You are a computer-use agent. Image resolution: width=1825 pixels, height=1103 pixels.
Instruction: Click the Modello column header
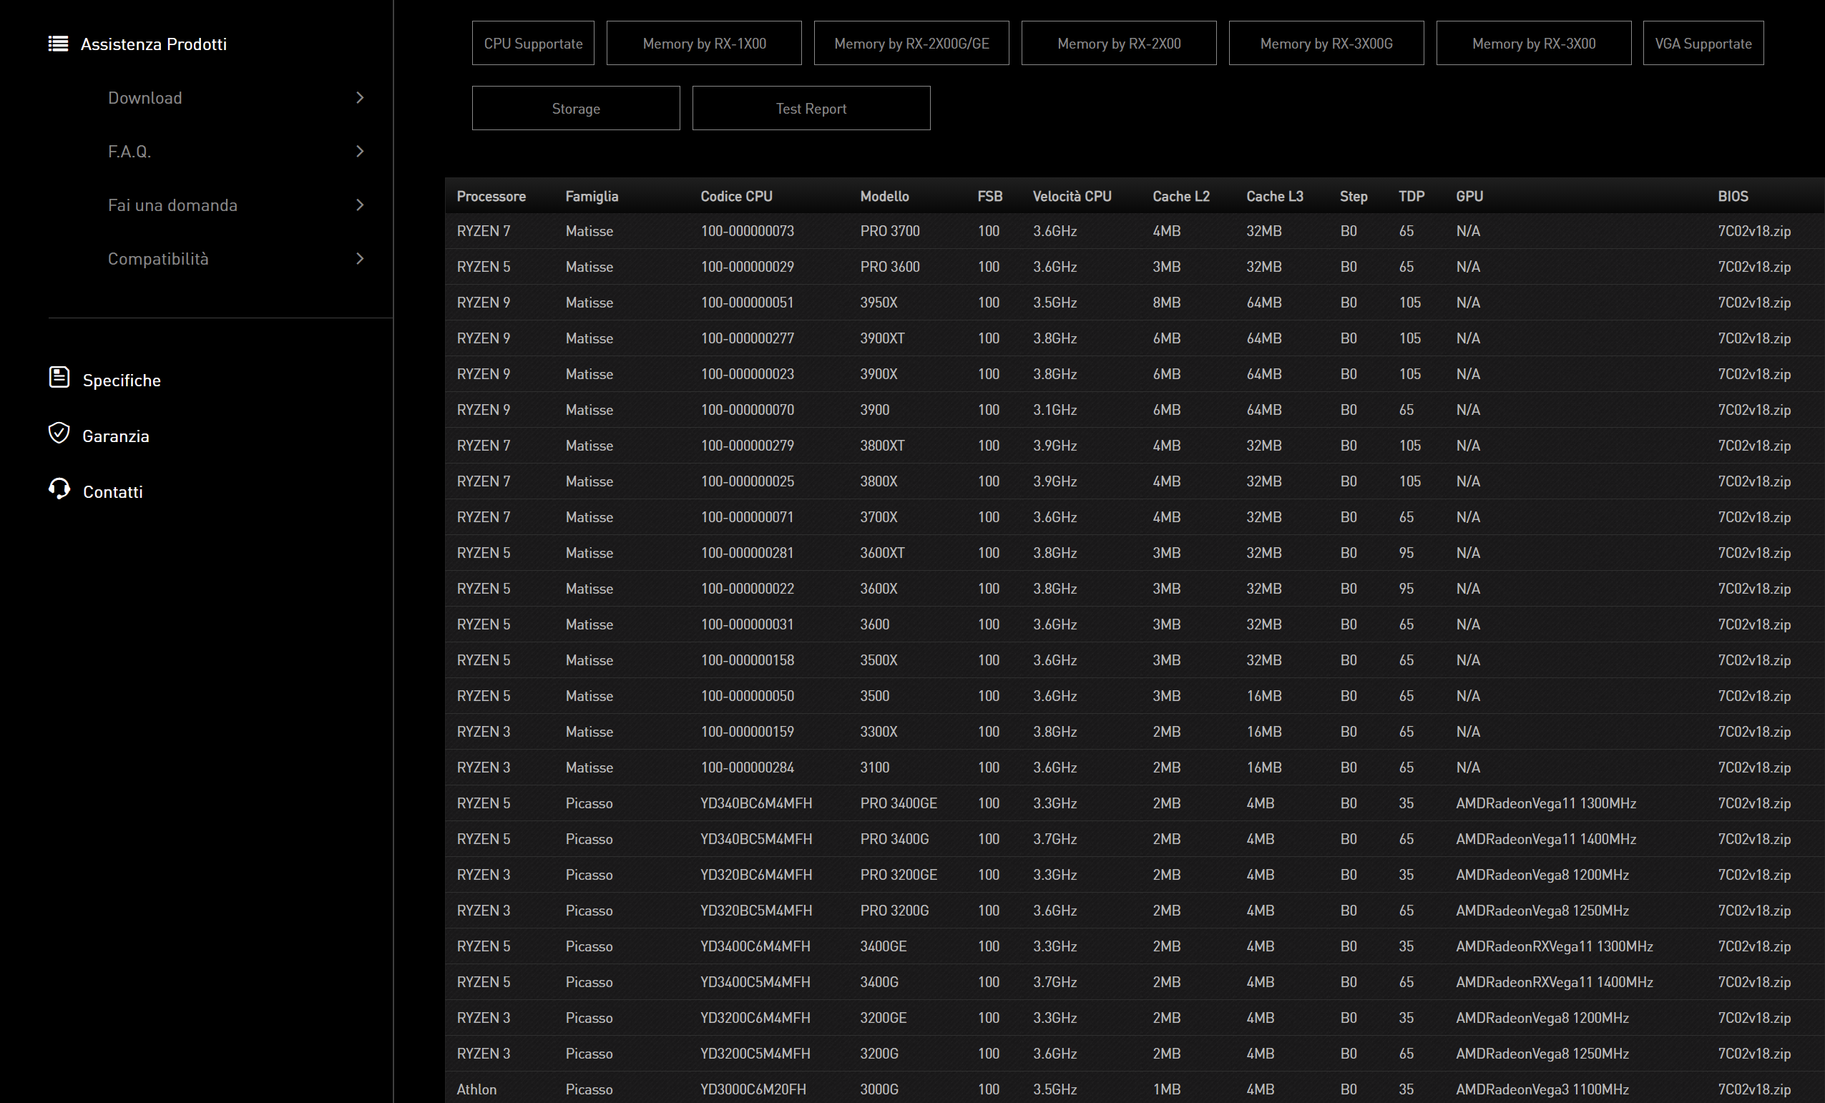[884, 196]
